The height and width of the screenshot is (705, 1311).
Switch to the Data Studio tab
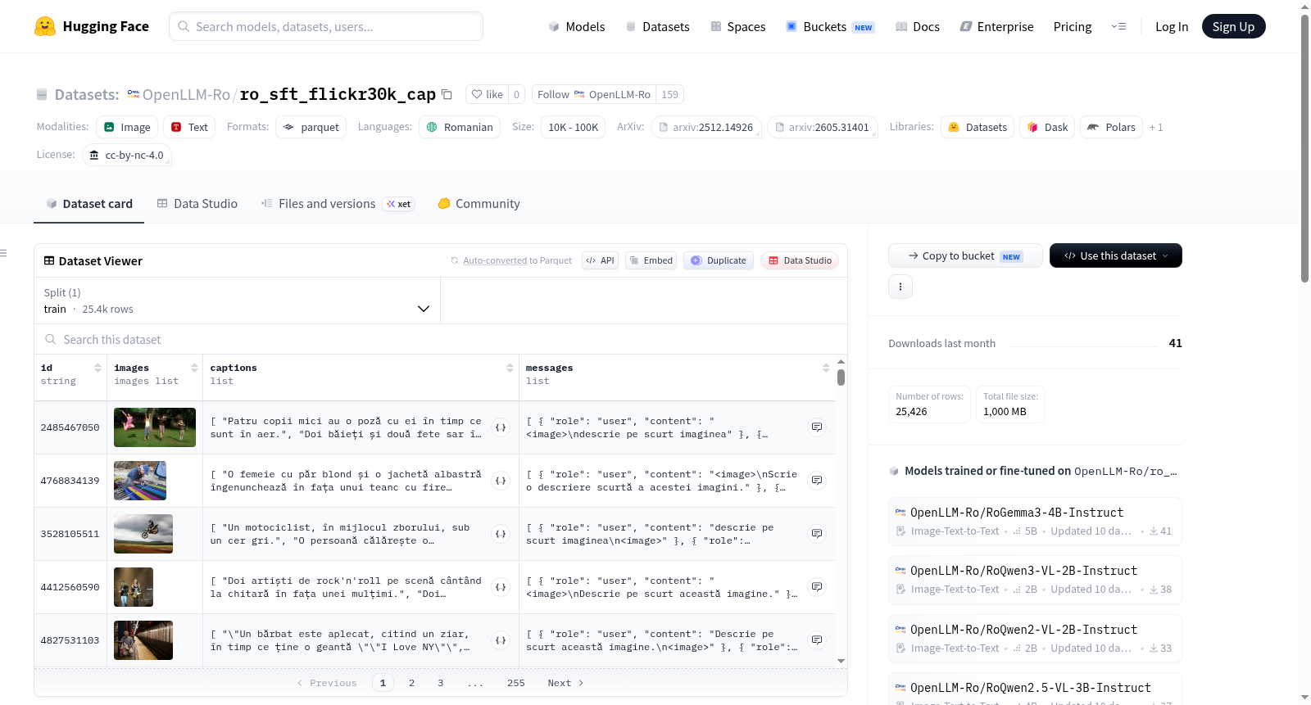tap(197, 204)
